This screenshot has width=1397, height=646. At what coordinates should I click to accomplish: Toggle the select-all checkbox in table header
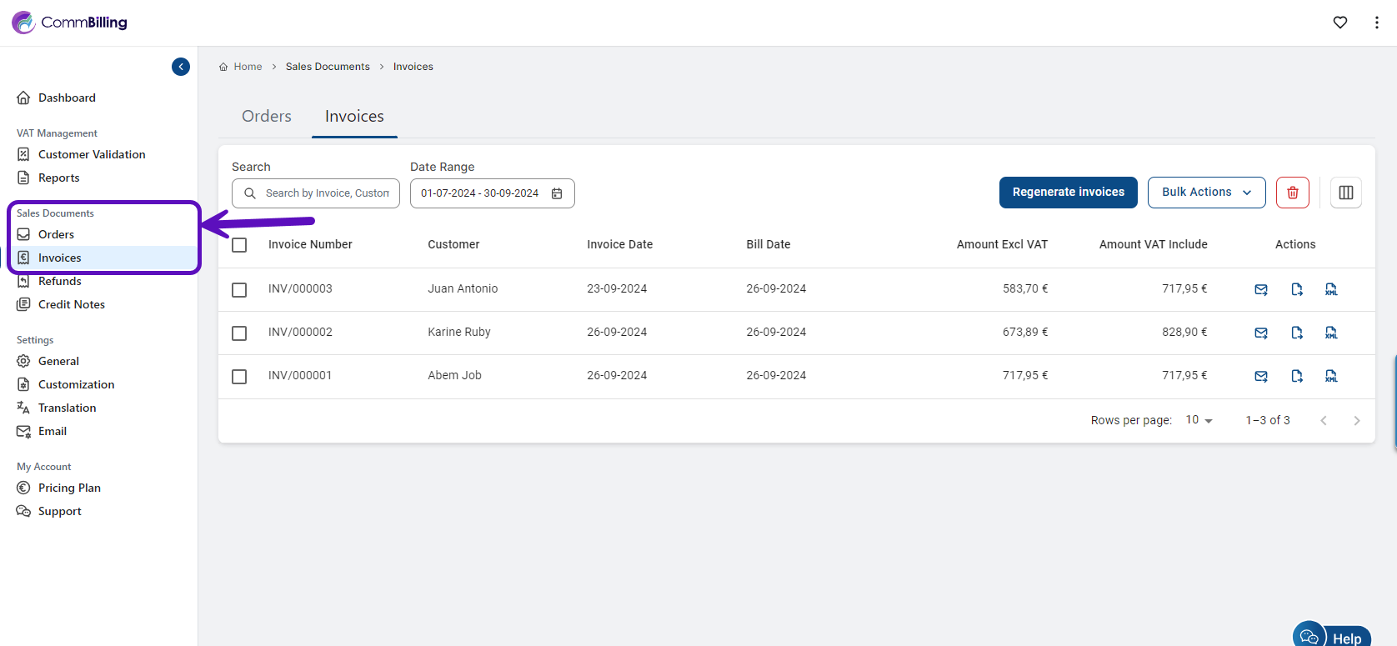[239, 245]
